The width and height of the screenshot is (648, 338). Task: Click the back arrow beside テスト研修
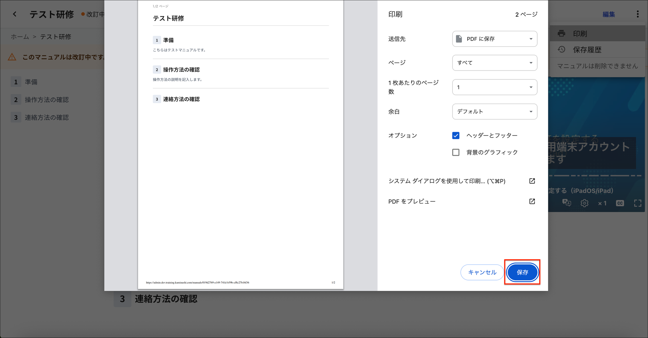click(x=15, y=14)
